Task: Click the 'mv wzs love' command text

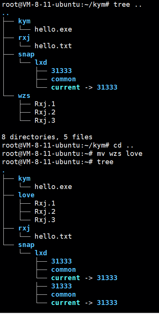Action: point(120,154)
